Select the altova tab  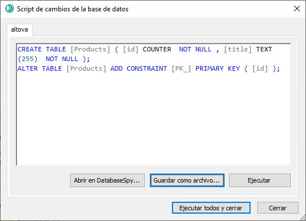(x=20, y=29)
